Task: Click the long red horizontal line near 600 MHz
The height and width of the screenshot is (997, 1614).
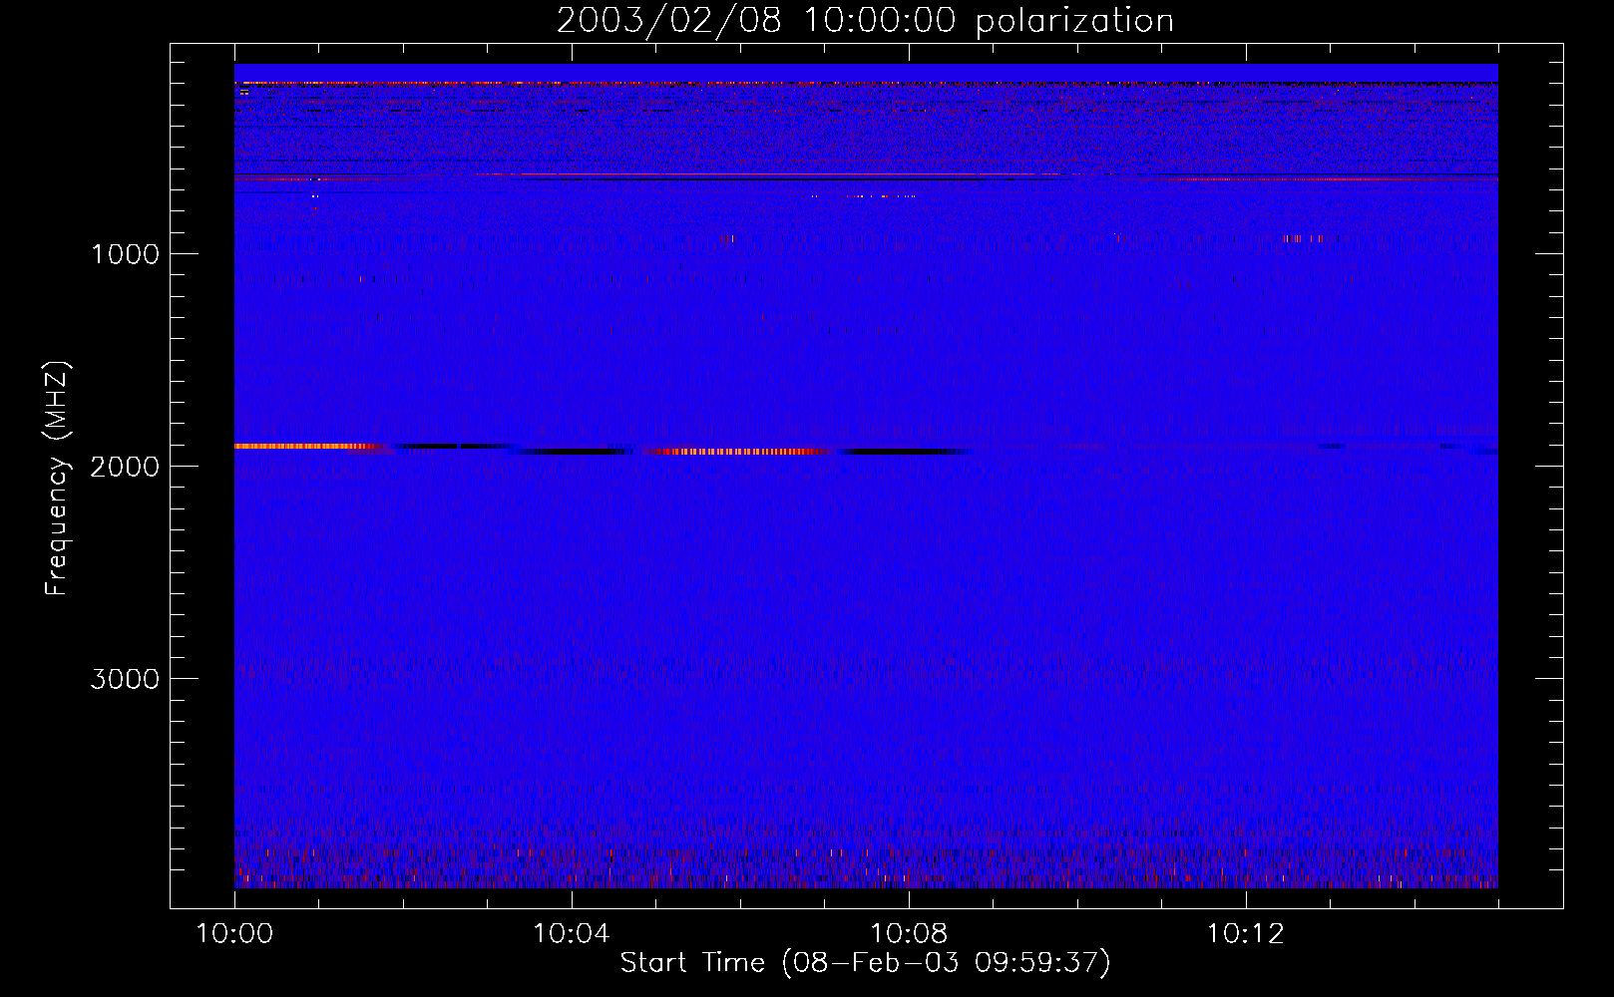Action: click(768, 174)
